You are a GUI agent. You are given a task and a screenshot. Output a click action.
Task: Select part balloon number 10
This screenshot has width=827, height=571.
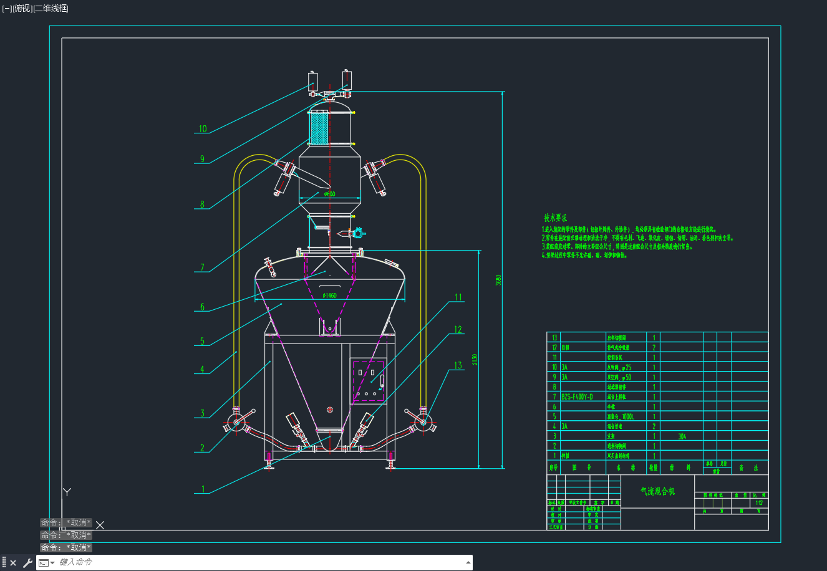[x=203, y=129]
